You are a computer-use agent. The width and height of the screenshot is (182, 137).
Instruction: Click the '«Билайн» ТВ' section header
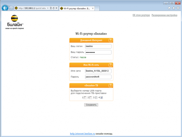[x=91, y=85]
